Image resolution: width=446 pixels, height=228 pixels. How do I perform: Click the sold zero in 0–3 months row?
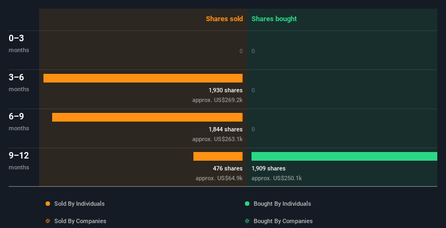tap(241, 51)
